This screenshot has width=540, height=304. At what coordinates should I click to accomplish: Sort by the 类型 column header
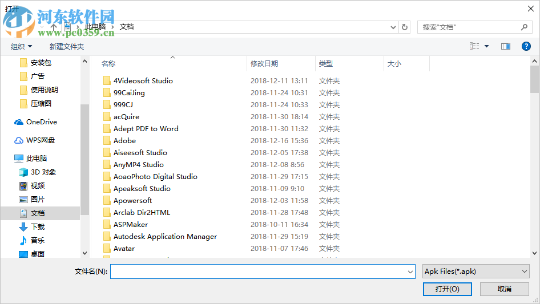(x=326, y=64)
